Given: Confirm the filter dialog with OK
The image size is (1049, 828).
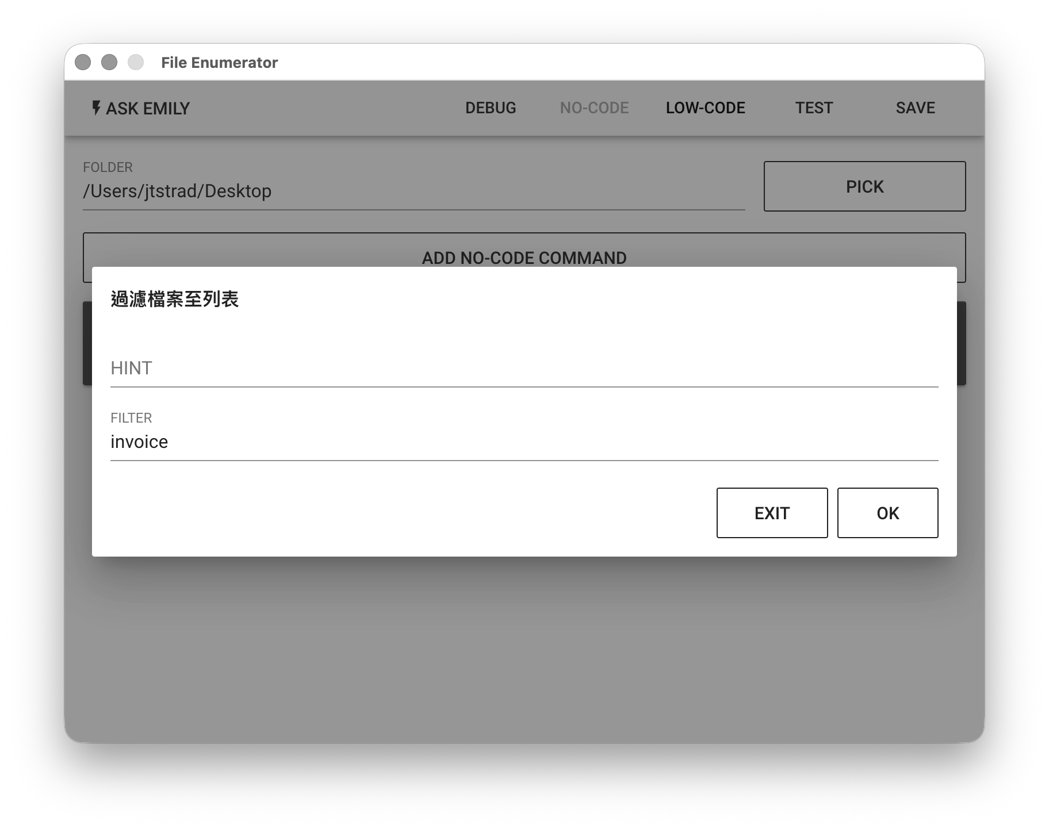Looking at the screenshot, I should pos(887,513).
